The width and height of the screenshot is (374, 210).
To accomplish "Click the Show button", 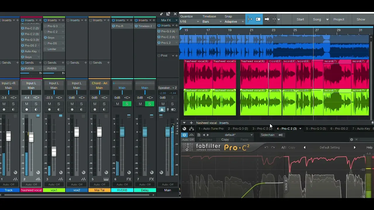I will [361, 19].
